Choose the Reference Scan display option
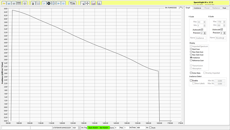This screenshot has height=130, width=230. 191,61
